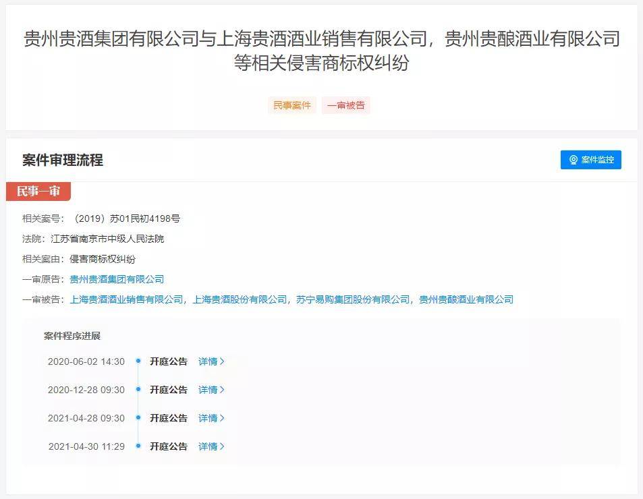The height and width of the screenshot is (499, 643).
Task: View 详情 for 2020-12-28 09:30 hearing
Action: (x=211, y=390)
